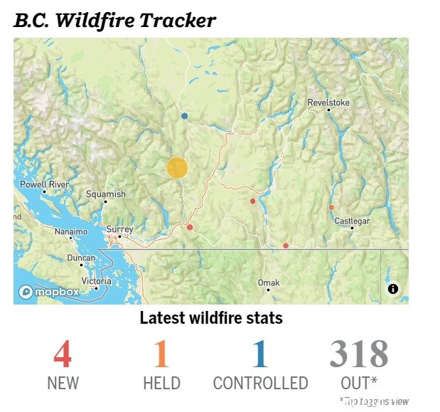Image resolution: width=440 pixels, height=412 pixels.
Task: Open the red fire marker east of Surrey
Action: [190, 227]
